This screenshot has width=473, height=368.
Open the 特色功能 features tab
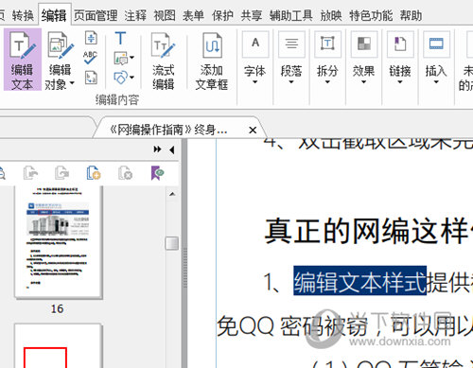[371, 15]
